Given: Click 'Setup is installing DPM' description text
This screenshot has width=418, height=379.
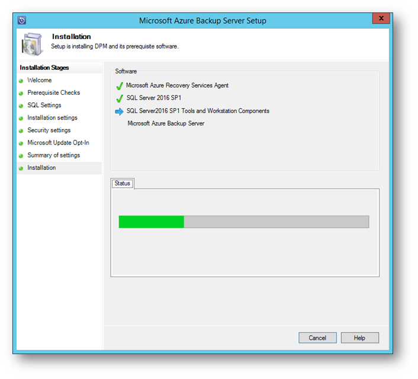Looking at the screenshot, I should [115, 46].
